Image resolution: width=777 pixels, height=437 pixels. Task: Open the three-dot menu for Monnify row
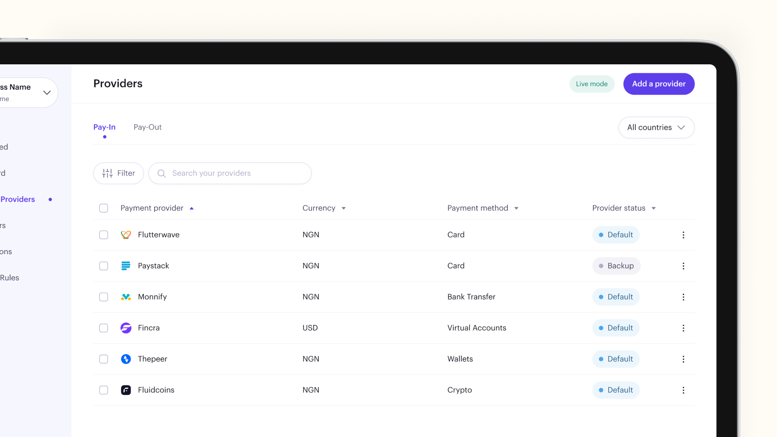pos(683,297)
